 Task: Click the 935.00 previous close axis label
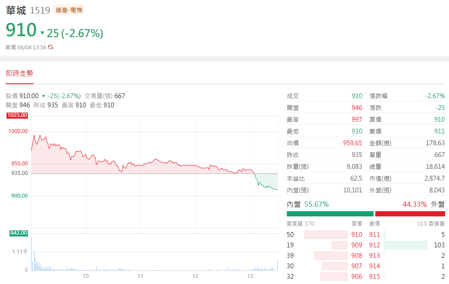(20, 173)
